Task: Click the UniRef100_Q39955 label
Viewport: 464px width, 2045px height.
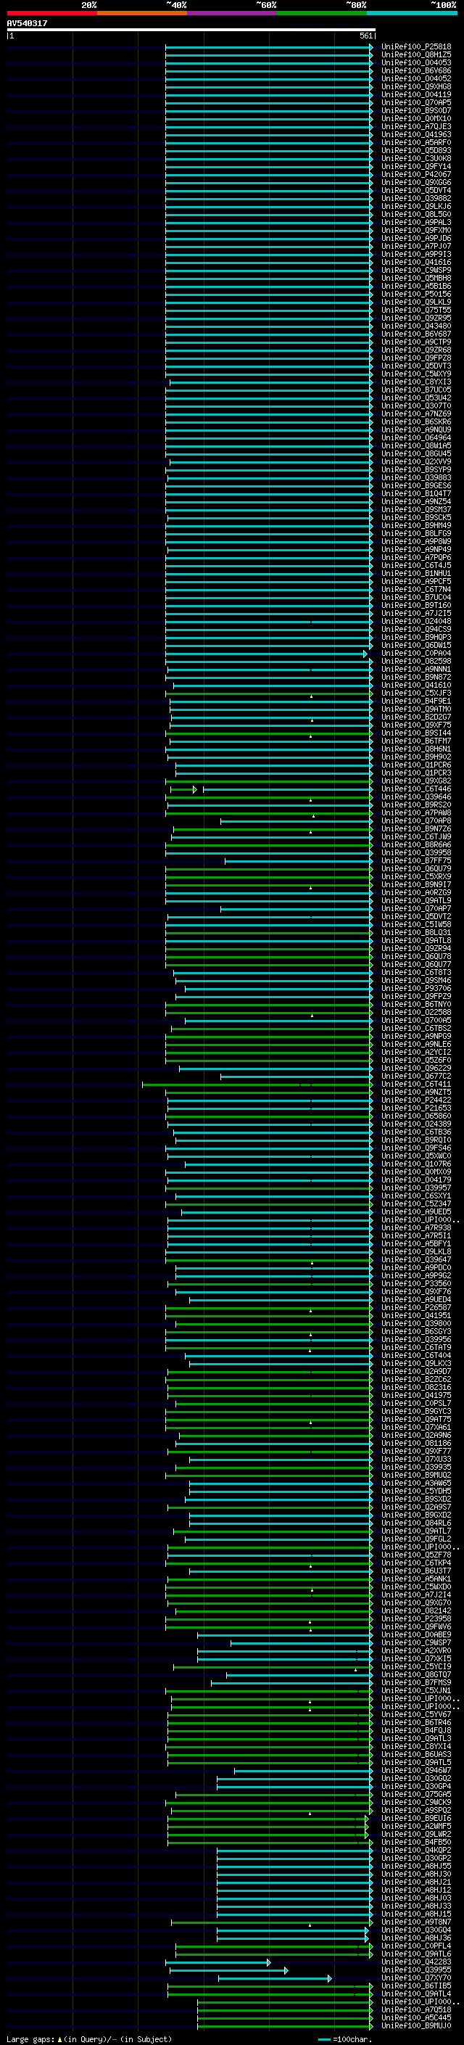Action: click(416, 1970)
